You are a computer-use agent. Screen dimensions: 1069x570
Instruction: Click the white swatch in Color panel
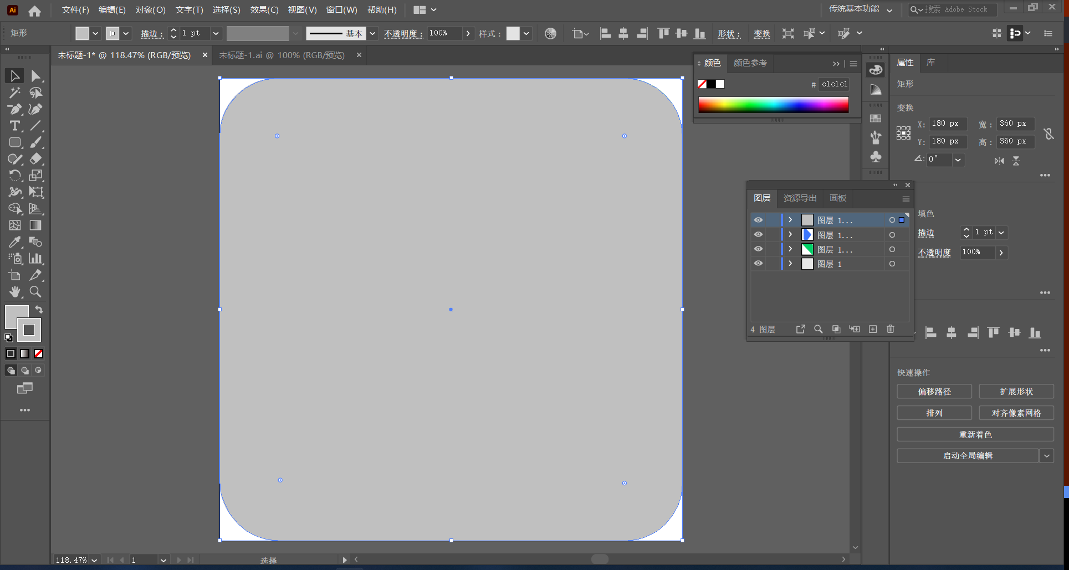[720, 84]
